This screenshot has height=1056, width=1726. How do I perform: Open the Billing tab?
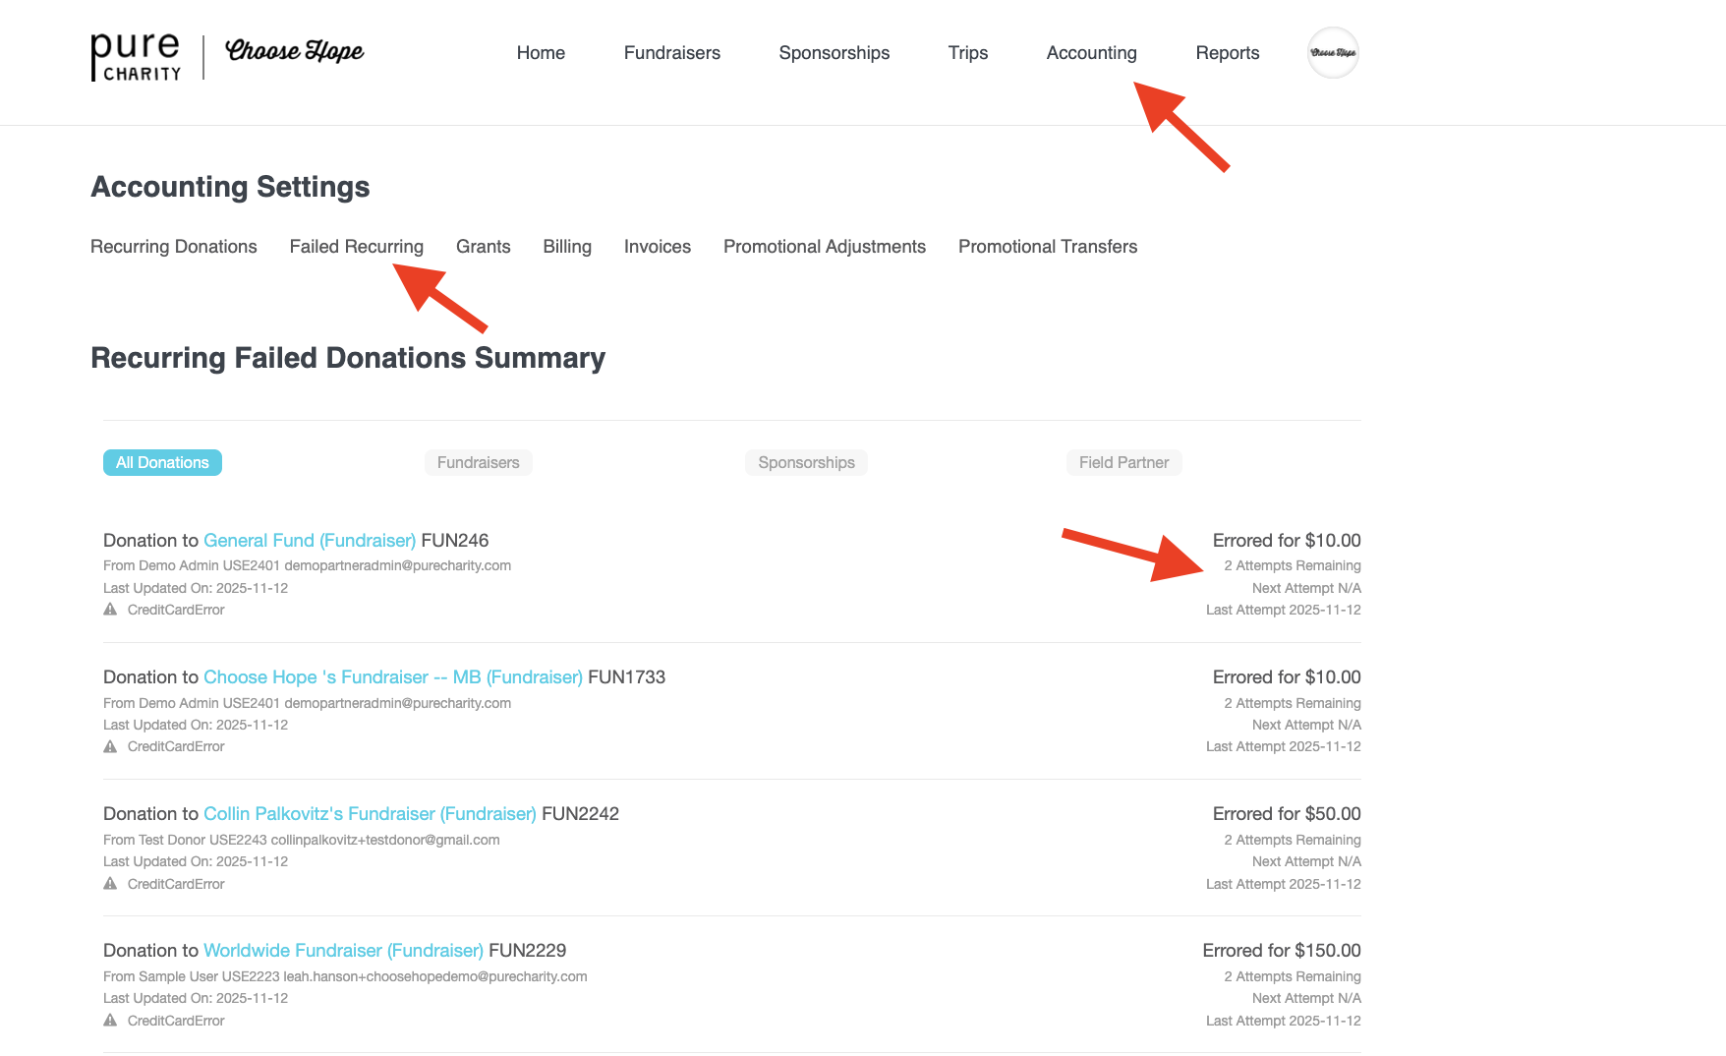click(x=567, y=247)
